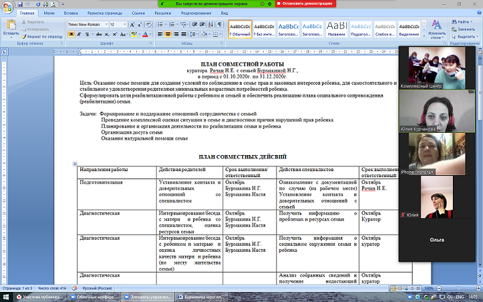Apply the Обычный style
This screenshot has width=483, height=302.
pos(240,30)
